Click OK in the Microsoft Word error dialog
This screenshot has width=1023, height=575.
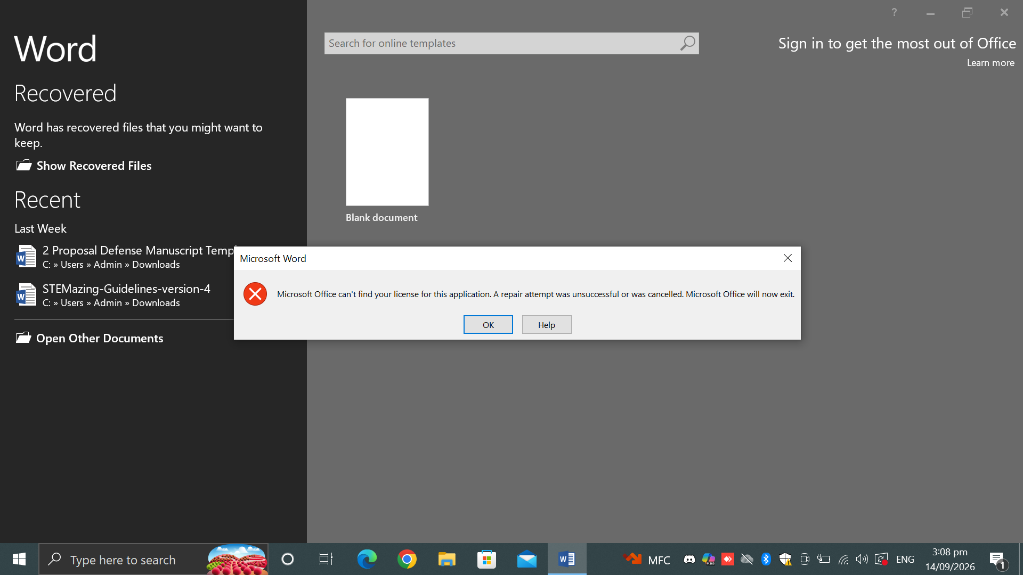488,325
